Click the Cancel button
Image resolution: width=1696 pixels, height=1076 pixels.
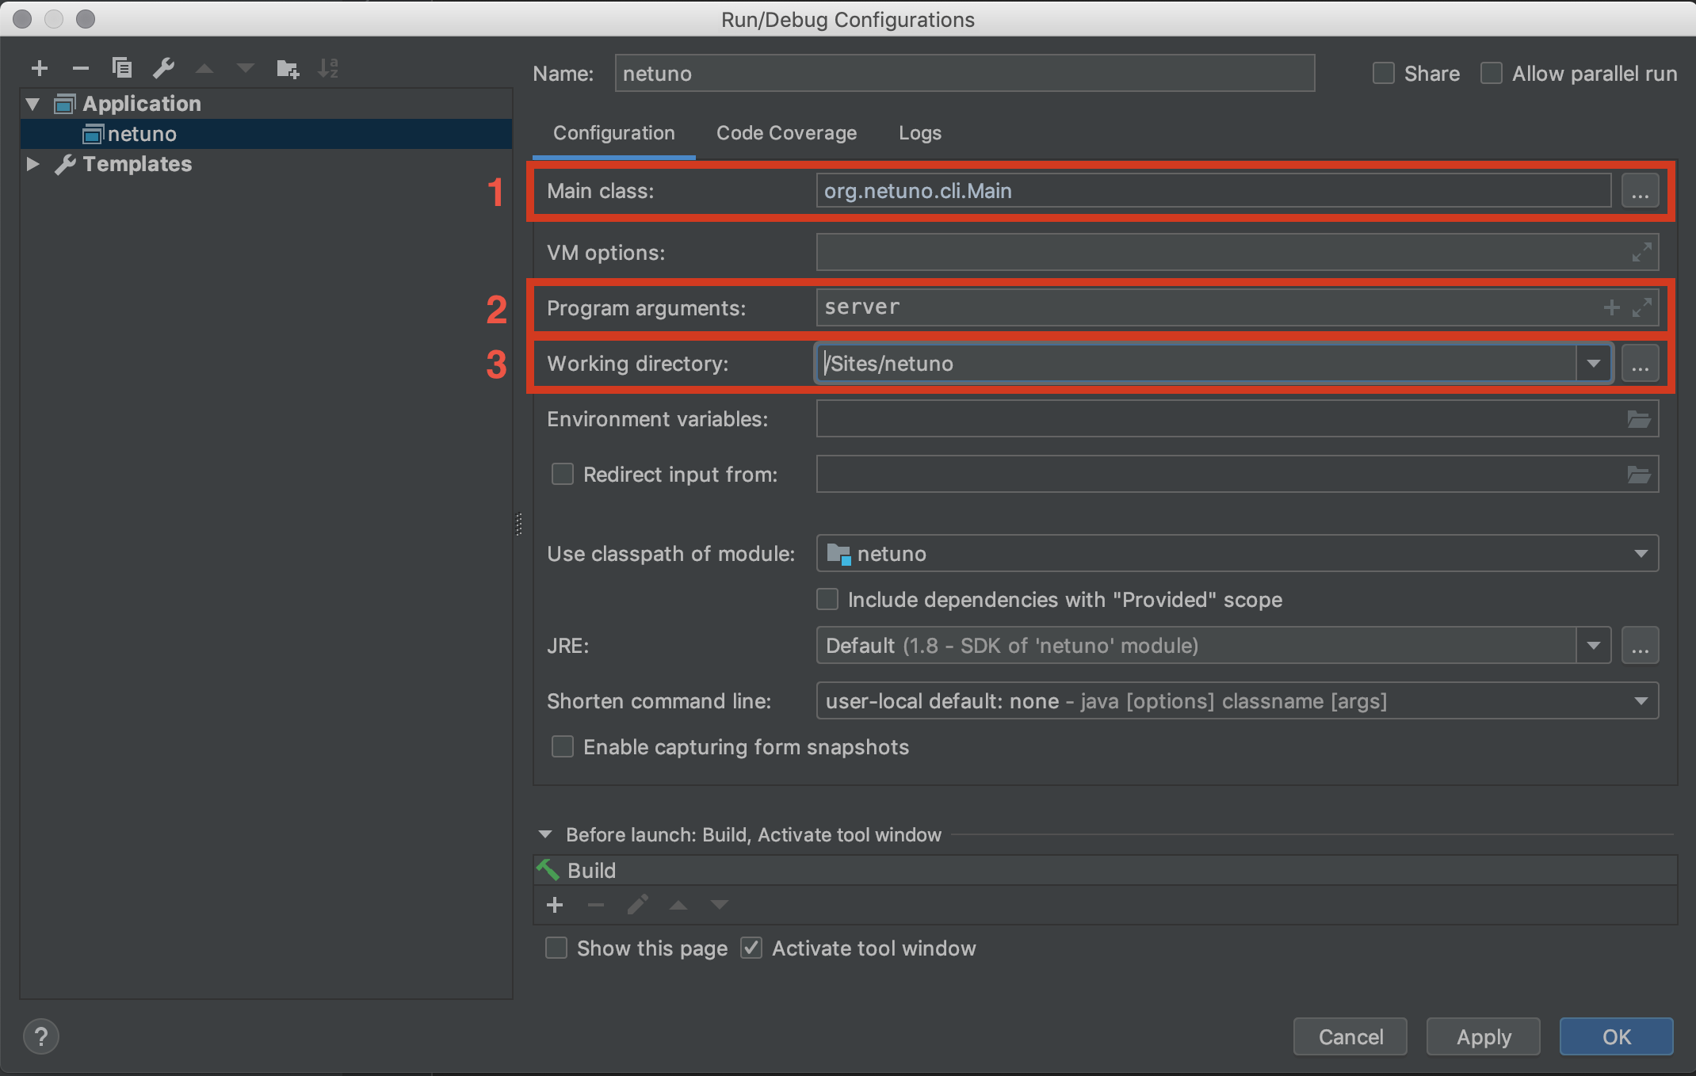[1350, 1036]
